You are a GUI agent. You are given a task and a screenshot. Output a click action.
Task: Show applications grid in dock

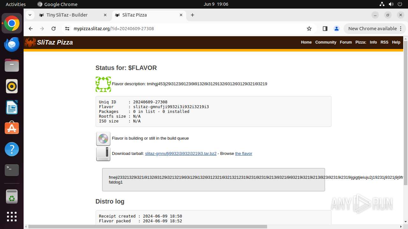tap(12, 217)
